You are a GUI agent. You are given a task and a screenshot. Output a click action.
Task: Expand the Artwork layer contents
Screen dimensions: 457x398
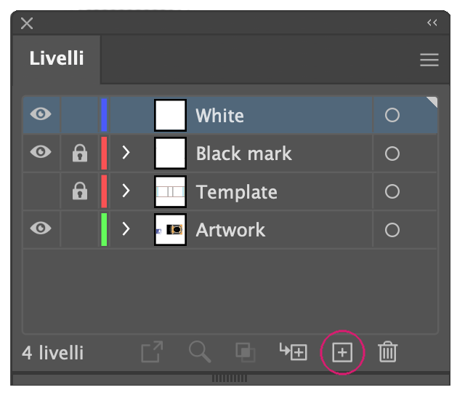[126, 229]
